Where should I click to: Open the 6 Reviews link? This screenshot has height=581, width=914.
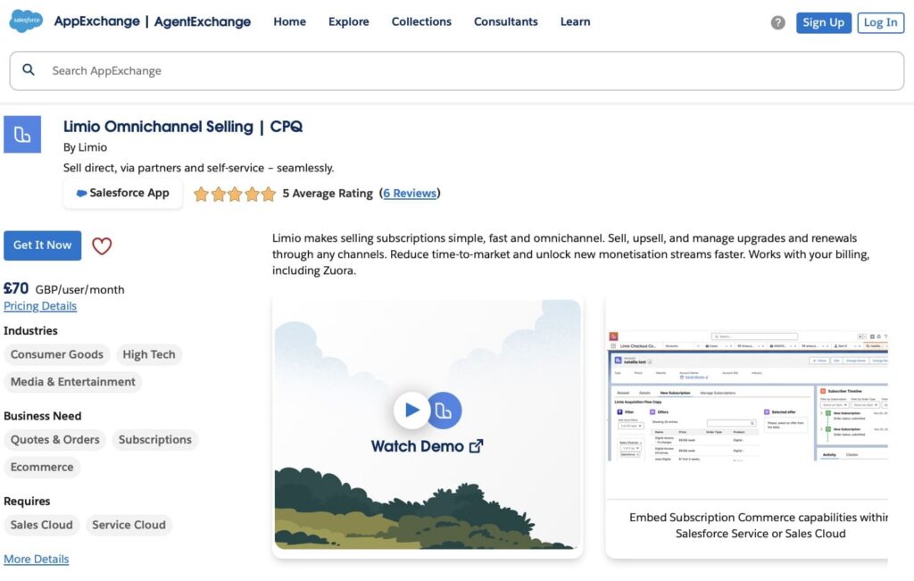click(x=410, y=194)
